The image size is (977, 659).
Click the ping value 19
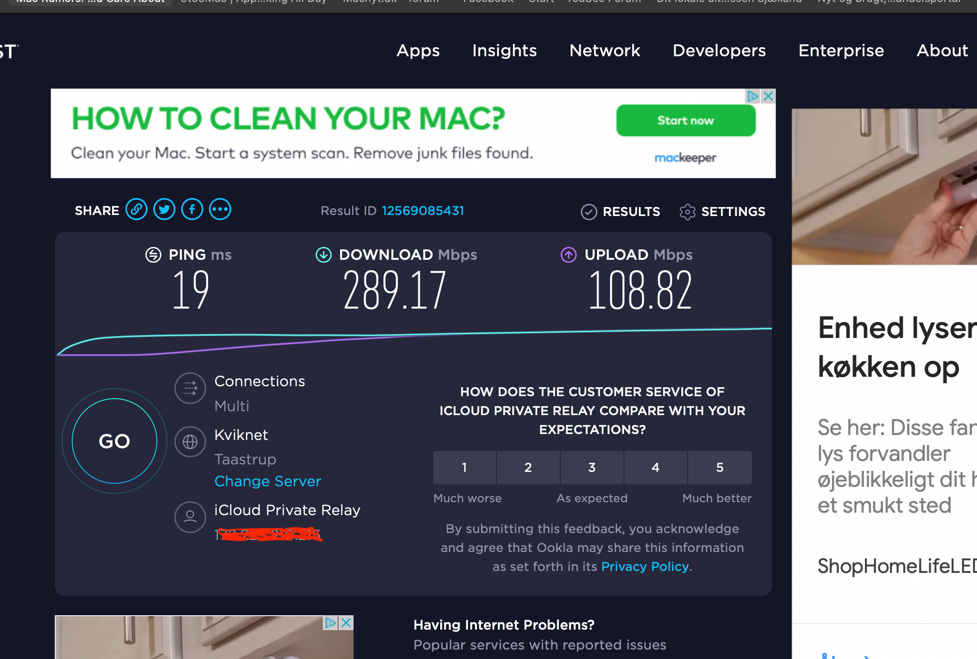click(x=191, y=290)
